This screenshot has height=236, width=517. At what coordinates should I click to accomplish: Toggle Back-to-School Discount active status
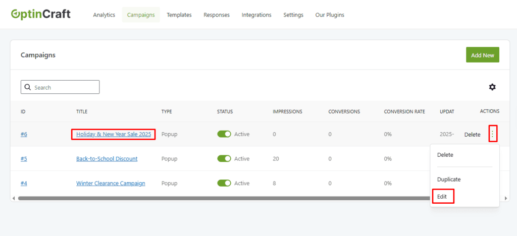[224, 159]
